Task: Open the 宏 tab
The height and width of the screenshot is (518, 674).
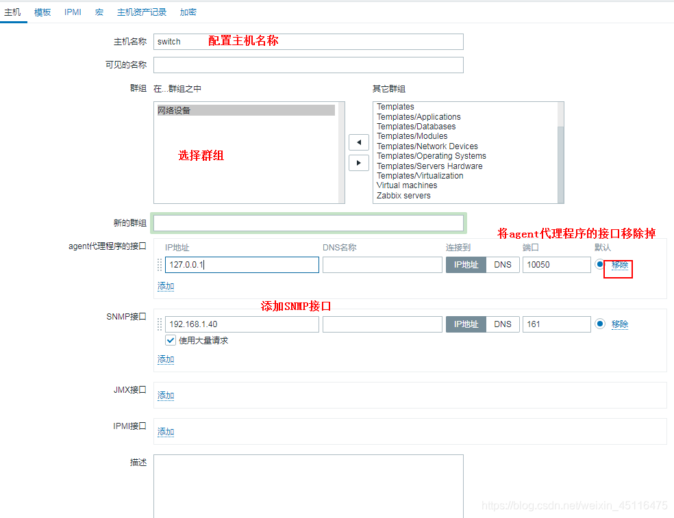Action: [x=99, y=12]
